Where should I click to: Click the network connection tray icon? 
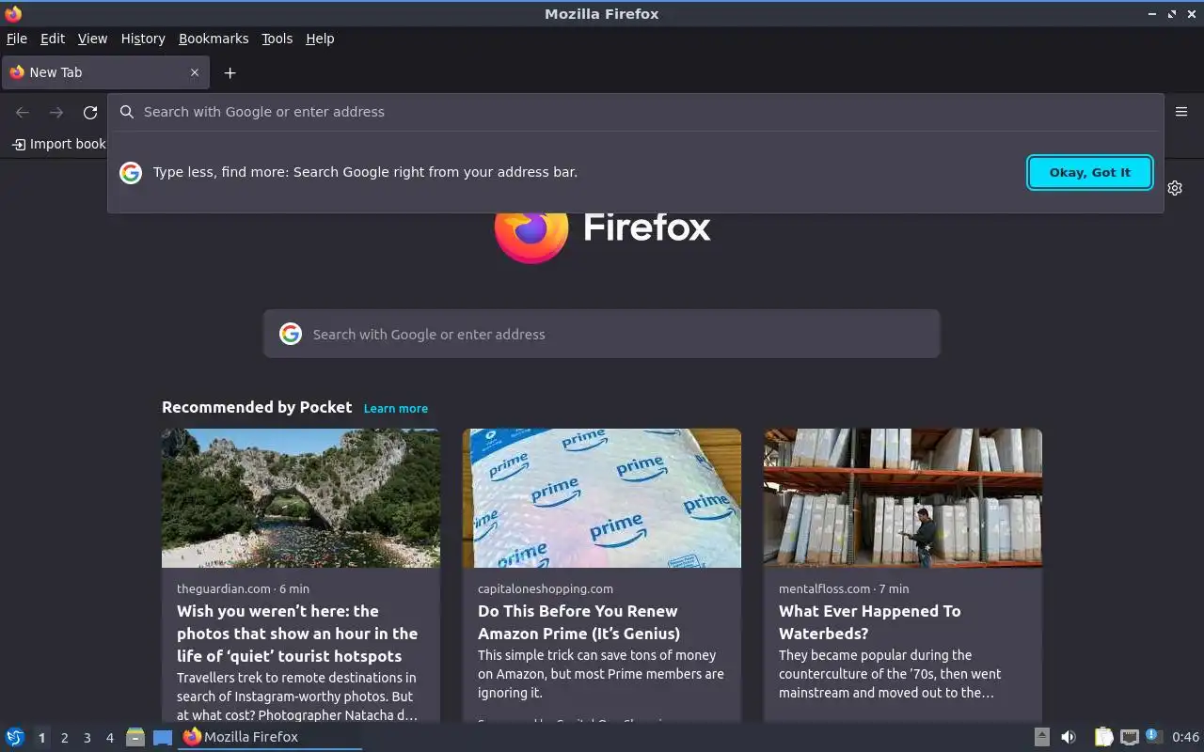click(1130, 737)
